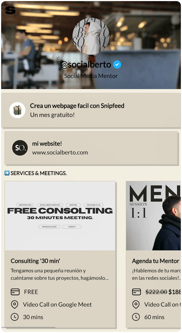Click the blue arrow emoji beside Services
Viewport: 182px width, 333px height.
(7, 173)
